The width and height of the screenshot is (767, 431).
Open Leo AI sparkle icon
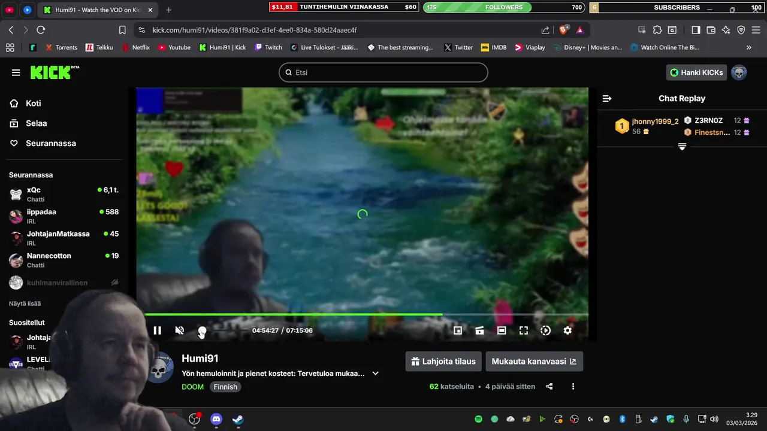(726, 30)
